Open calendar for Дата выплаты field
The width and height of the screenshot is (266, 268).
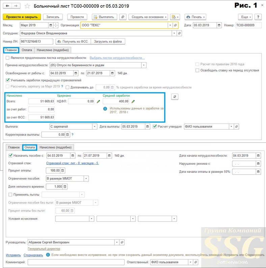[x=148, y=127]
